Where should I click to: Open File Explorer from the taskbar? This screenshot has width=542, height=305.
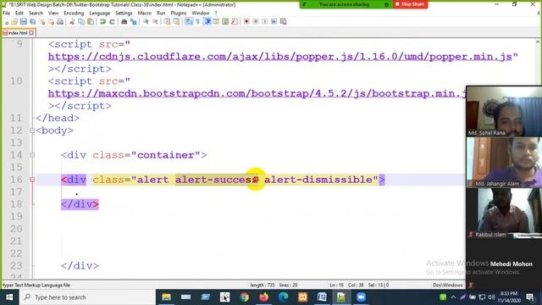[x=167, y=297]
